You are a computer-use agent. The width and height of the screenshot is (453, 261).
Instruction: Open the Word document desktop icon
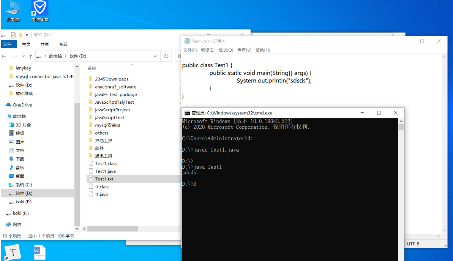click(x=39, y=252)
